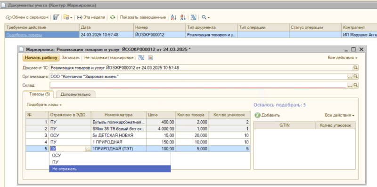Click the Документ 1С input field
Screen dimensions: 377x187
point(201,68)
